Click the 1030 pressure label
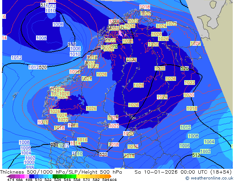The height and width of the screenshot is (181, 235). (x=153, y=44)
